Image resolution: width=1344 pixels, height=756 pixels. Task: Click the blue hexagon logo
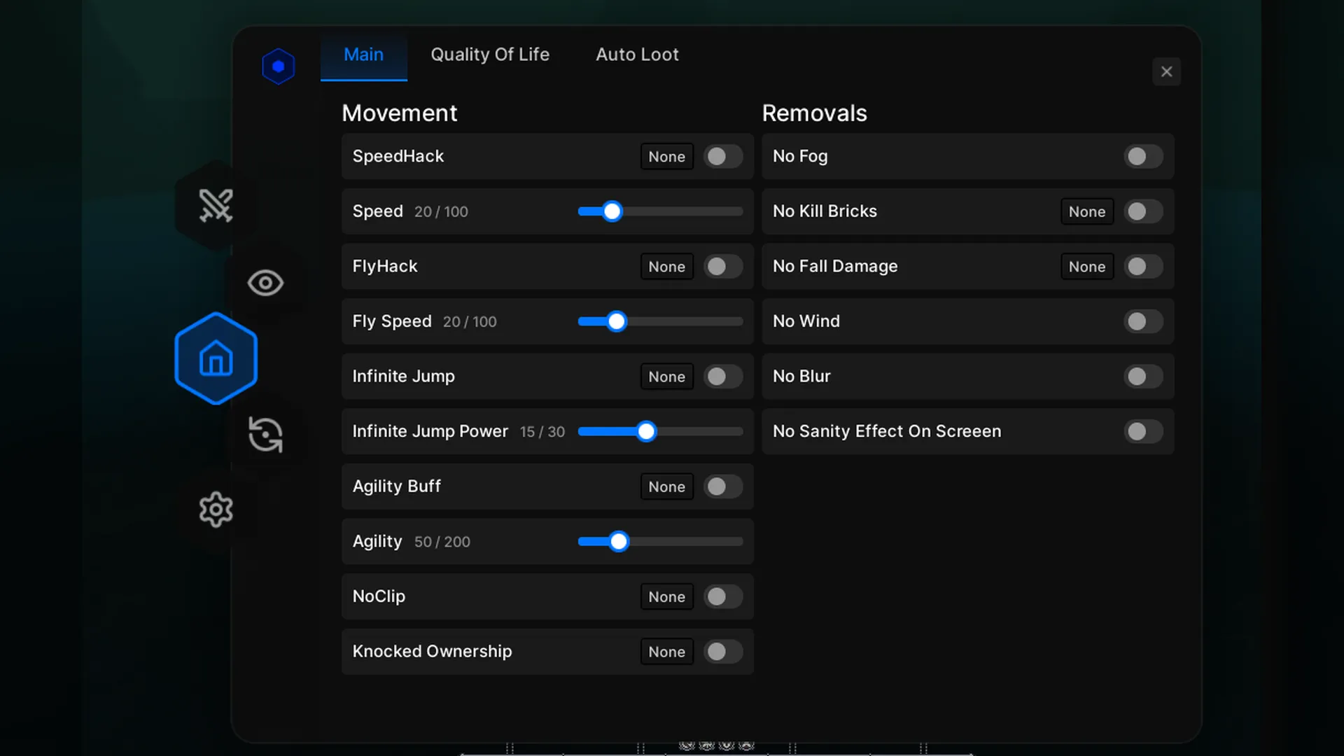(278, 66)
